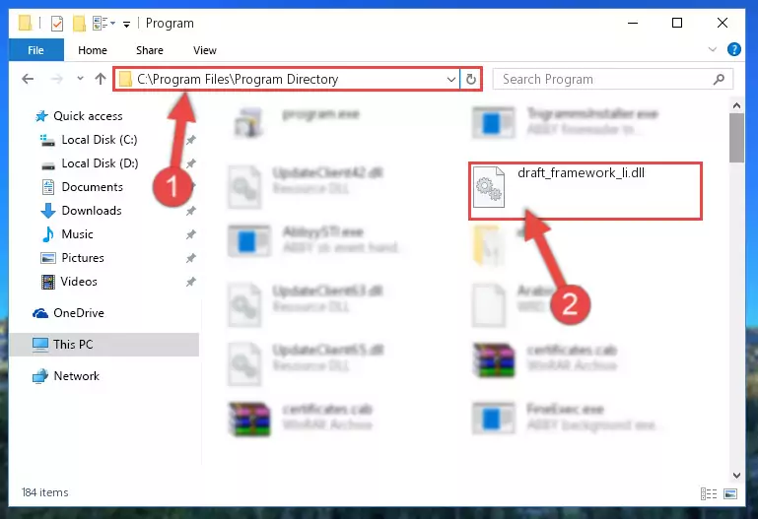This screenshot has height=519, width=758.
Task: Select the draft_framework_li.dll file name
Action: 581,173
